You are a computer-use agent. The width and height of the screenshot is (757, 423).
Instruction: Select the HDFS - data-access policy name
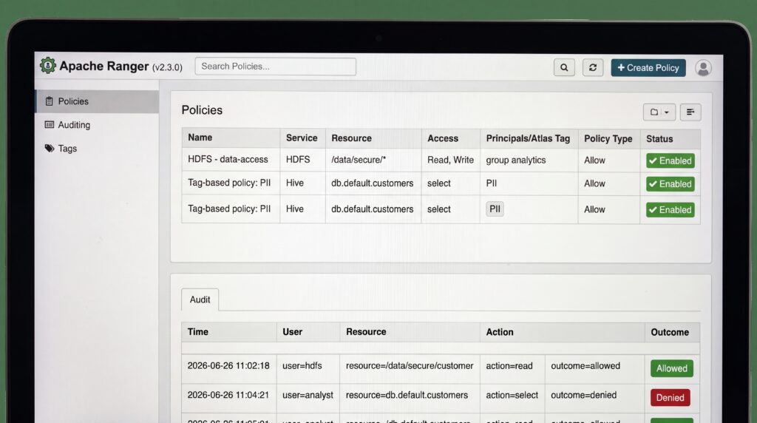228,159
